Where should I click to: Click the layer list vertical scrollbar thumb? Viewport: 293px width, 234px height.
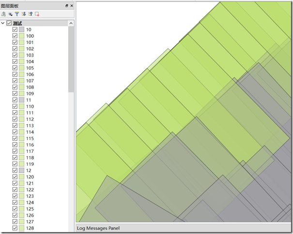pos(71,58)
